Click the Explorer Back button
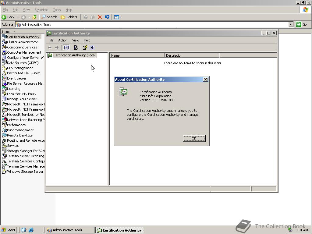Image resolution: width=312 pixels, height=234 pixels. click(8, 17)
